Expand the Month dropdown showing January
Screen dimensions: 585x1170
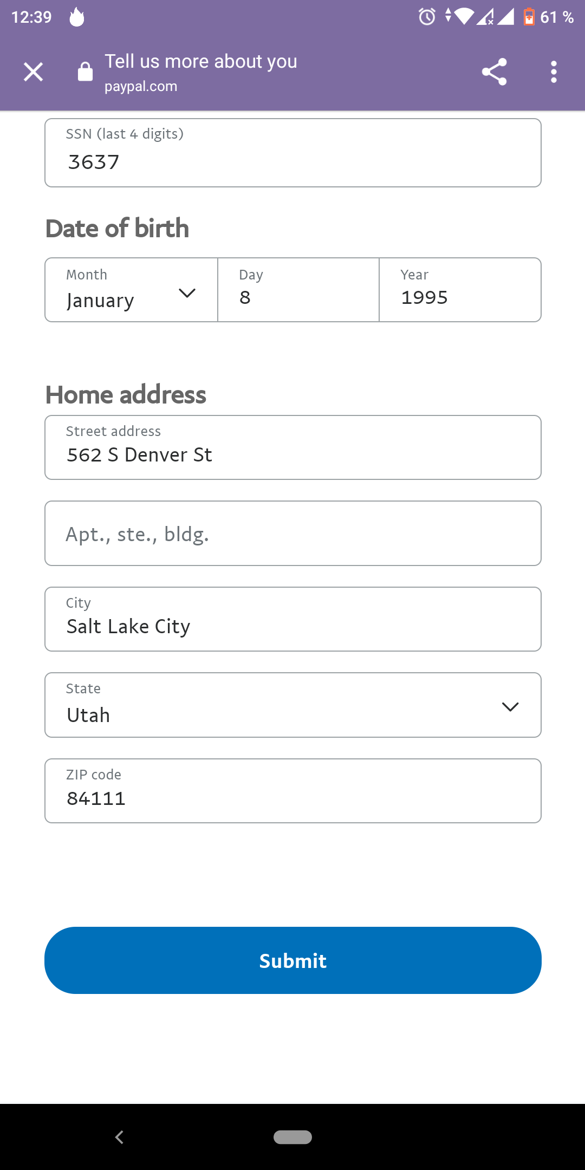131,290
